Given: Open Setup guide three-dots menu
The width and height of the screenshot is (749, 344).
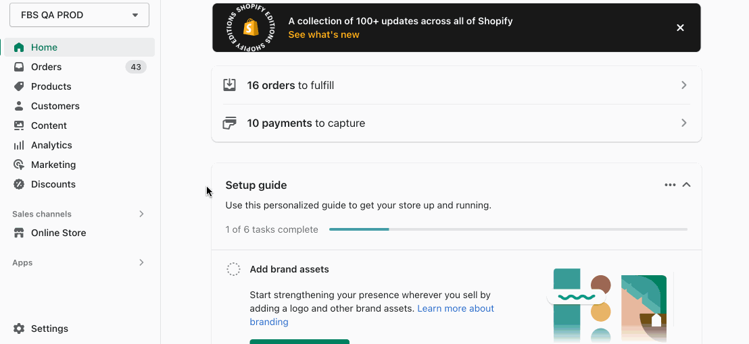Looking at the screenshot, I should pos(670,185).
